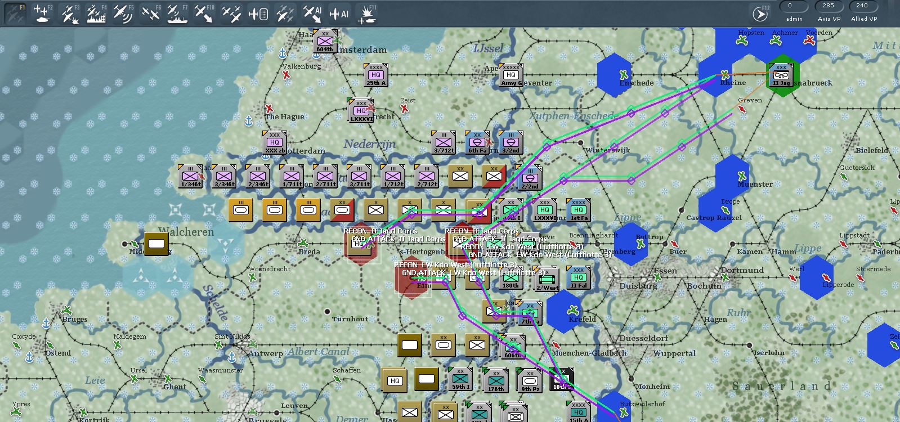900x422 pixels.
Task: Open the F2 ground support air directive
Action: tap(42, 13)
